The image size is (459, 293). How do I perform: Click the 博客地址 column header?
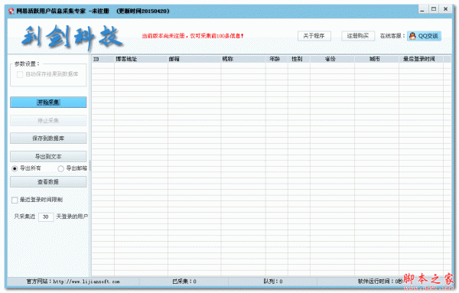pyautogui.click(x=141, y=59)
